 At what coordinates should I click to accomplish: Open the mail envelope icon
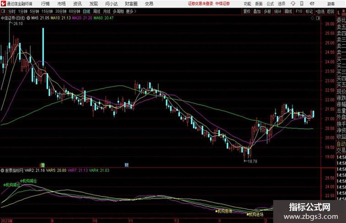point(312,4)
